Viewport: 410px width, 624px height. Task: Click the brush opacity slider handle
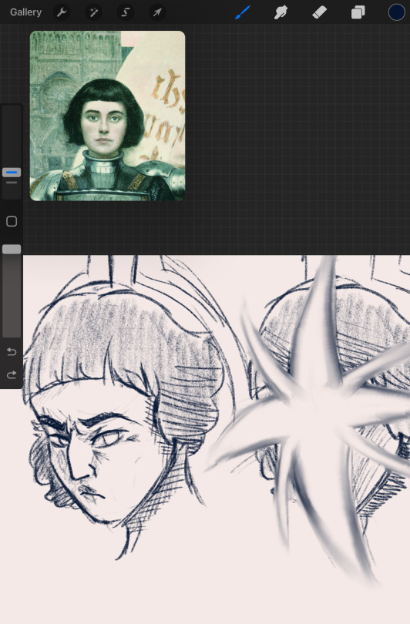(12, 249)
